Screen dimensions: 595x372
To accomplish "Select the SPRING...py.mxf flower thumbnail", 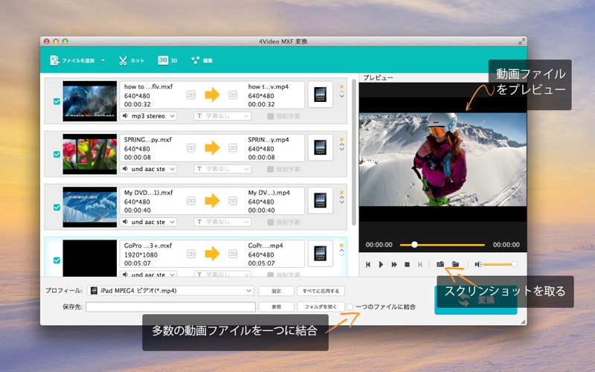I will point(89,154).
